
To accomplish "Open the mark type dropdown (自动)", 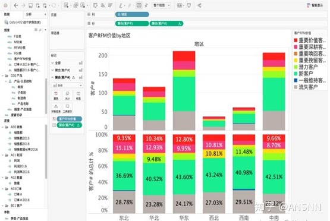I will click(67, 85).
